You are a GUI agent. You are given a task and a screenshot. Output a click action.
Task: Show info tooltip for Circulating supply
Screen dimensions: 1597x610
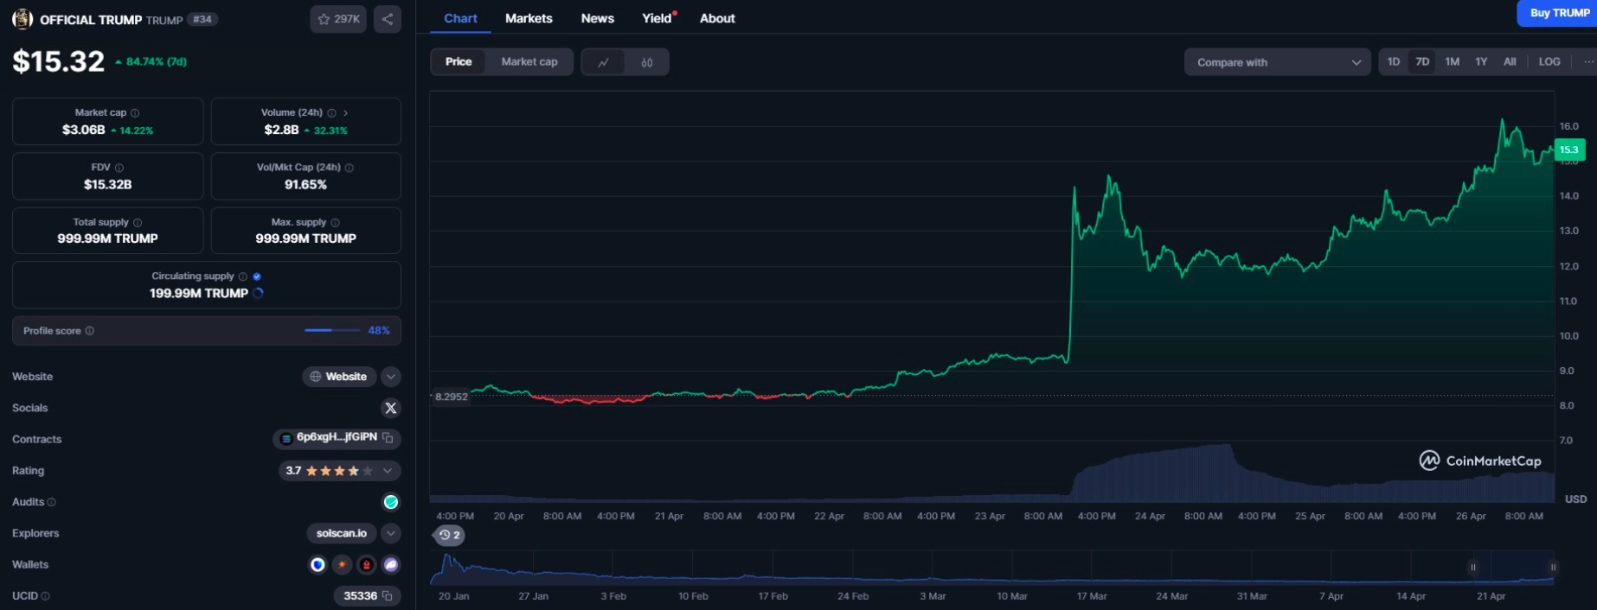243,276
